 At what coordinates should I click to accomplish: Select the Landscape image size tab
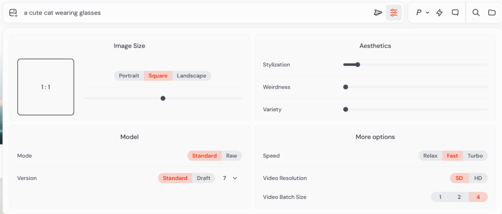point(191,76)
